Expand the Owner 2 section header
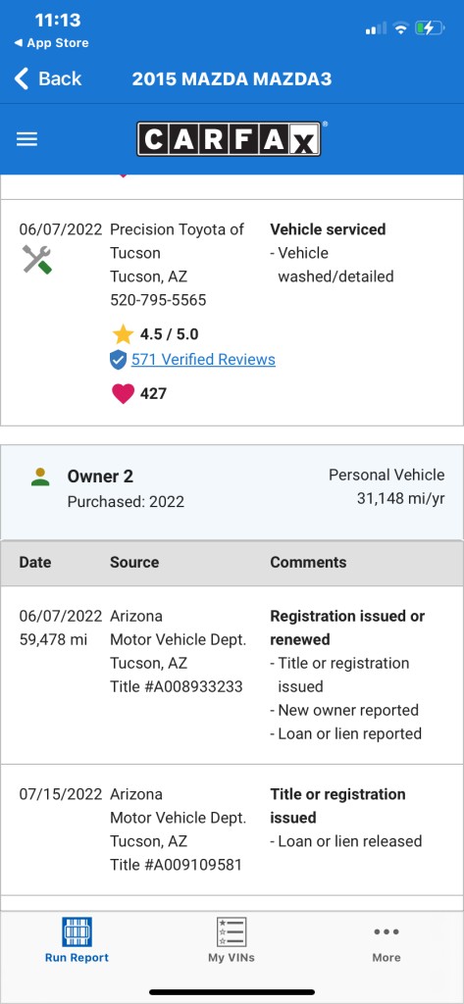The height and width of the screenshot is (1004, 464). (x=232, y=492)
